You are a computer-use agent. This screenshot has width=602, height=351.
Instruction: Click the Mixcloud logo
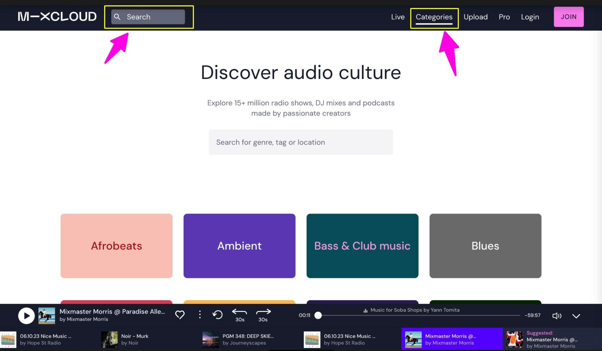coord(57,16)
